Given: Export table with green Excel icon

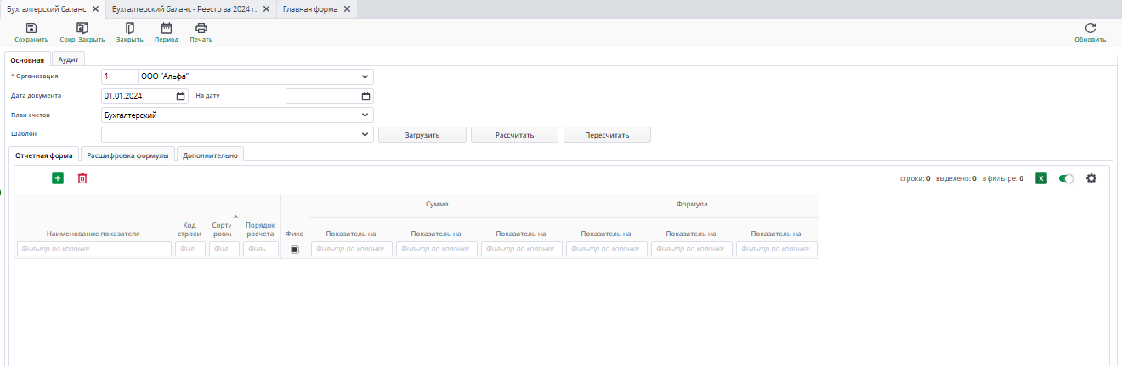Looking at the screenshot, I should (1040, 178).
